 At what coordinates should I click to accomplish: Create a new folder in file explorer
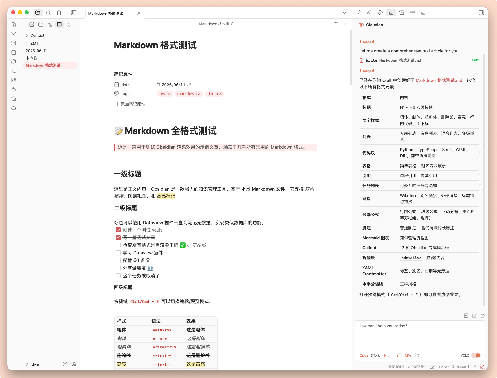tap(41, 25)
